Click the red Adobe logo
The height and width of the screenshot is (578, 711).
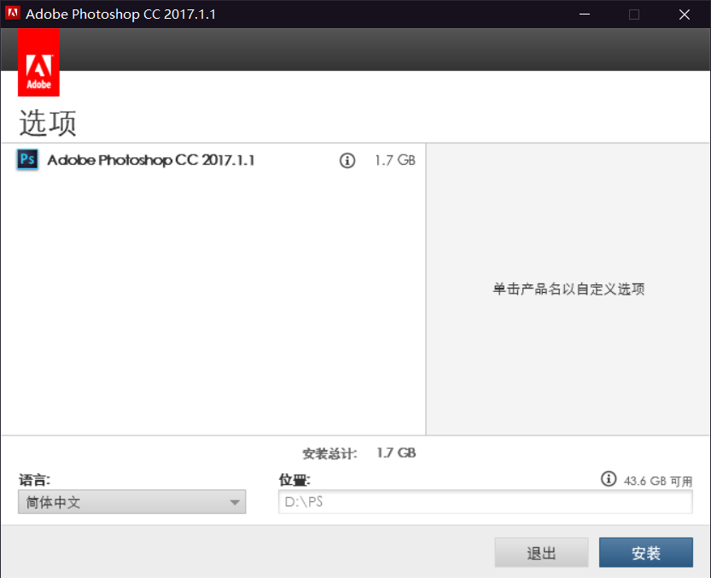coord(38,62)
